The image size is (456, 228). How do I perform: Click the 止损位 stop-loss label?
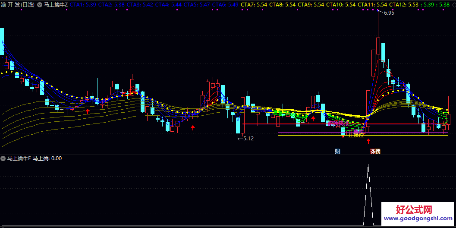[x=356, y=135]
